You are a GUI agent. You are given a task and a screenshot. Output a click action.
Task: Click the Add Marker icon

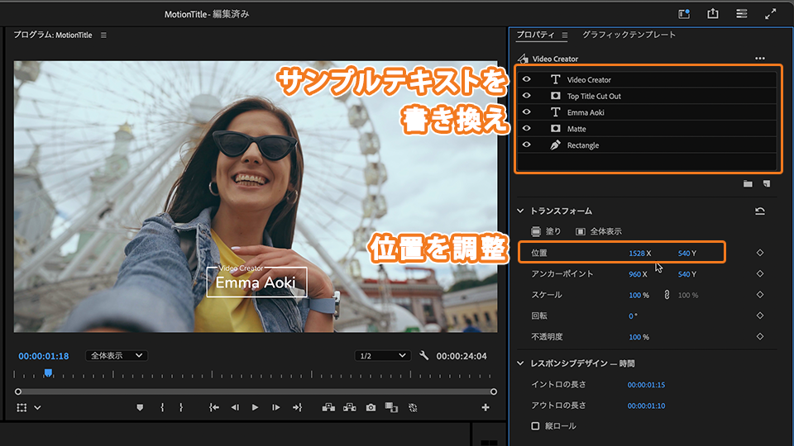[140, 407]
